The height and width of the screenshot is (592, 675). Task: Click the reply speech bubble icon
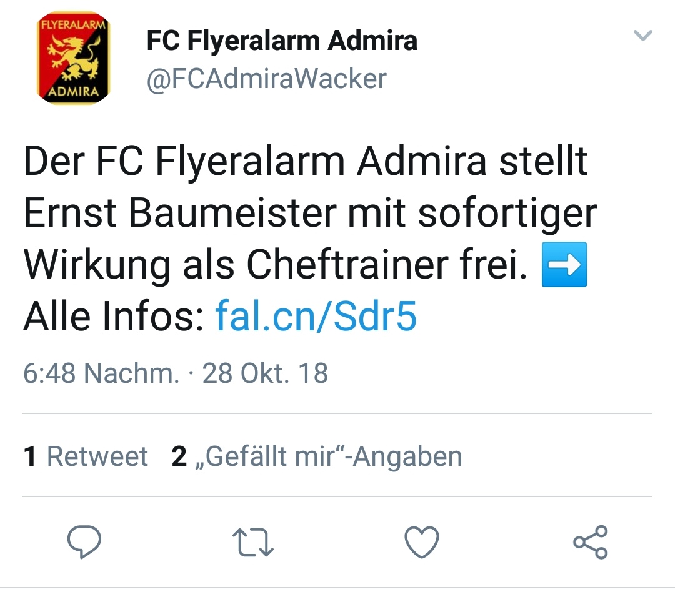pyautogui.click(x=84, y=541)
